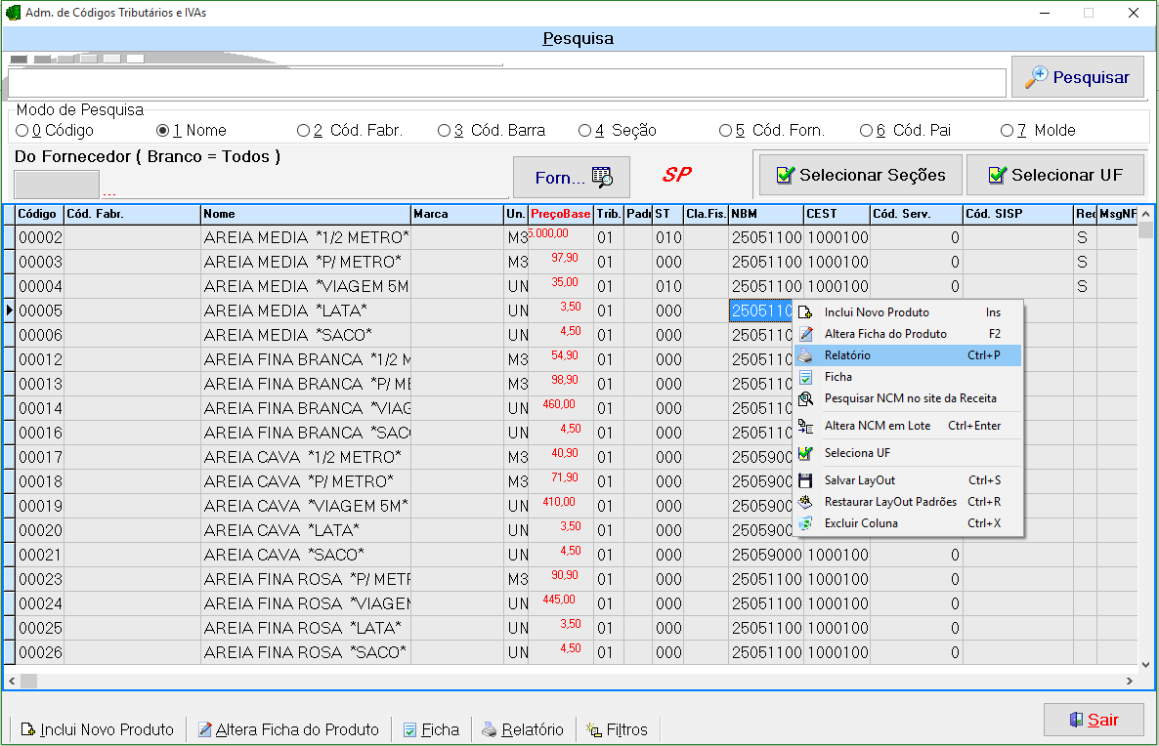
Task: Click the Pesquisar NCM no site icon
Action: click(x=805, y=398)
